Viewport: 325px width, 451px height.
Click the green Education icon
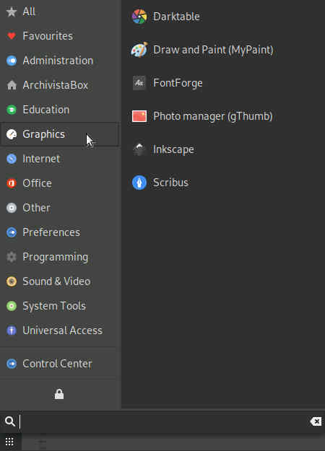pyautogui.click(x=12, y=110)
